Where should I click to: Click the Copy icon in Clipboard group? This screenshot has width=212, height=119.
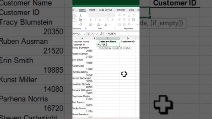click(80, 20)
